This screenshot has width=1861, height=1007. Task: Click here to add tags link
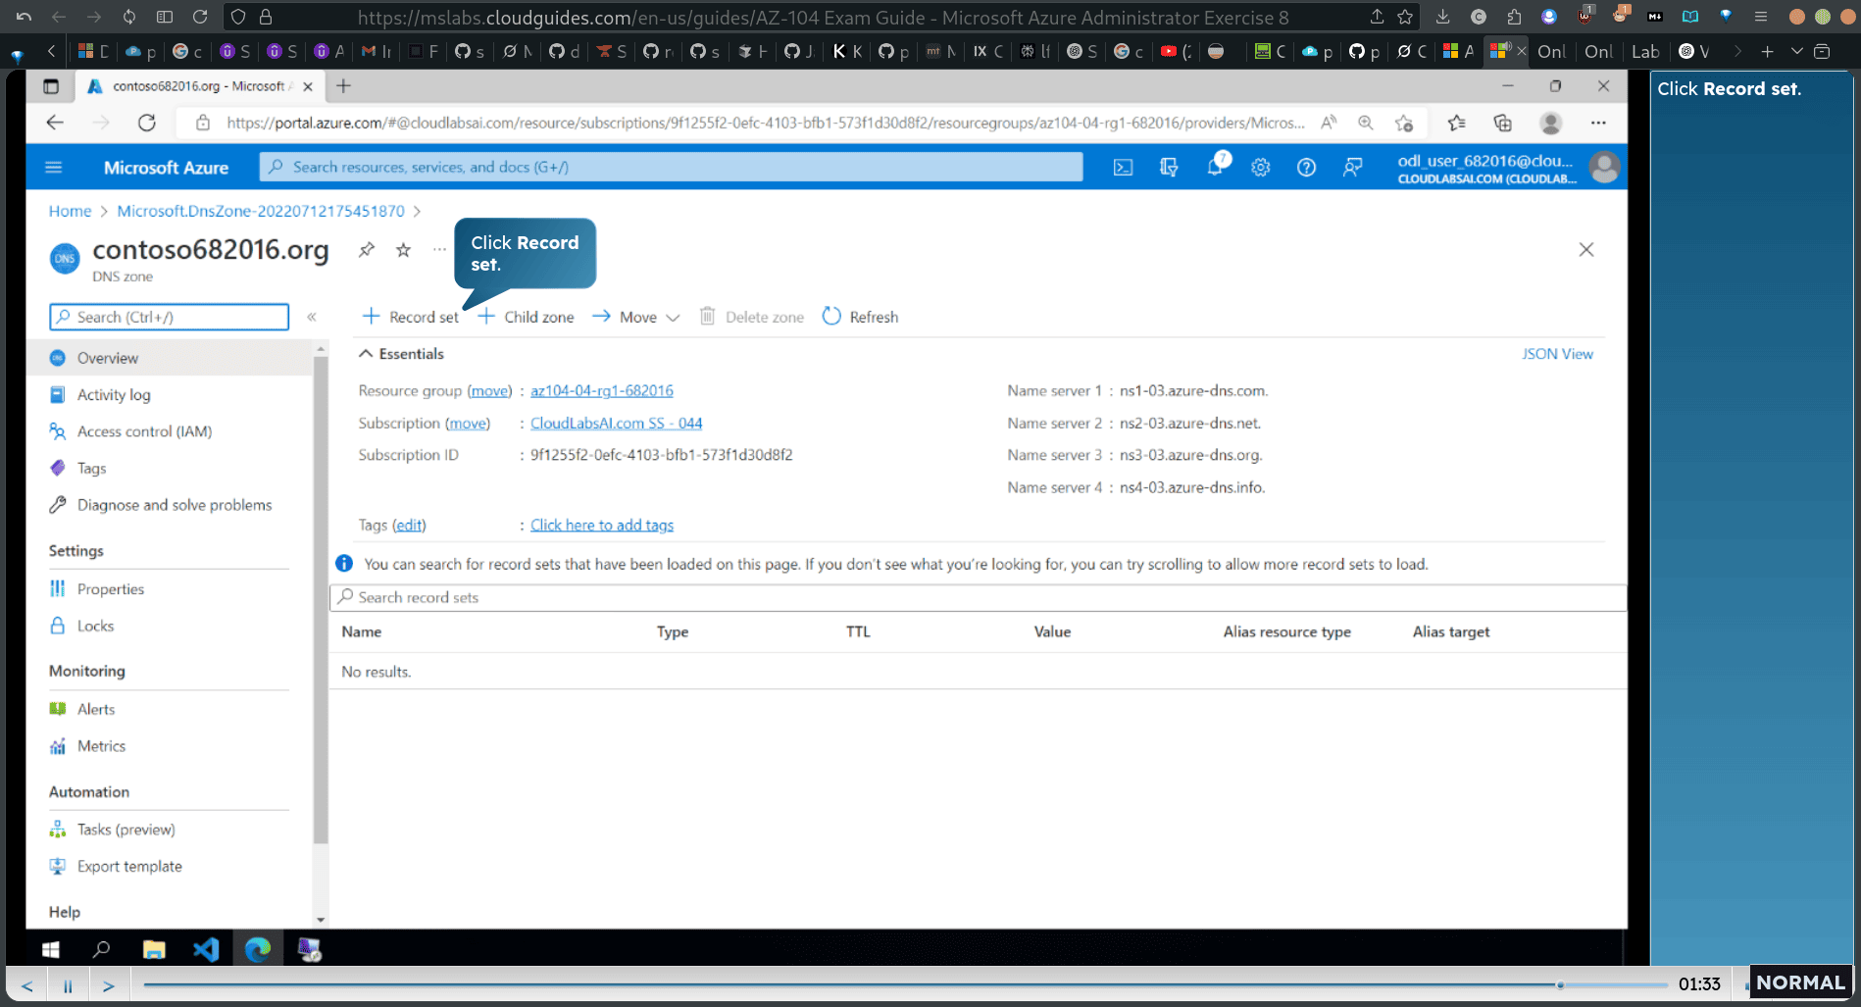click(601, 525)
